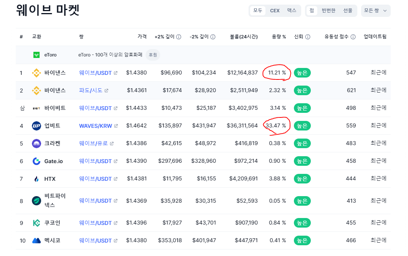Click the $353,018 depth value
The image size is (408, 256).
point(170,241)
